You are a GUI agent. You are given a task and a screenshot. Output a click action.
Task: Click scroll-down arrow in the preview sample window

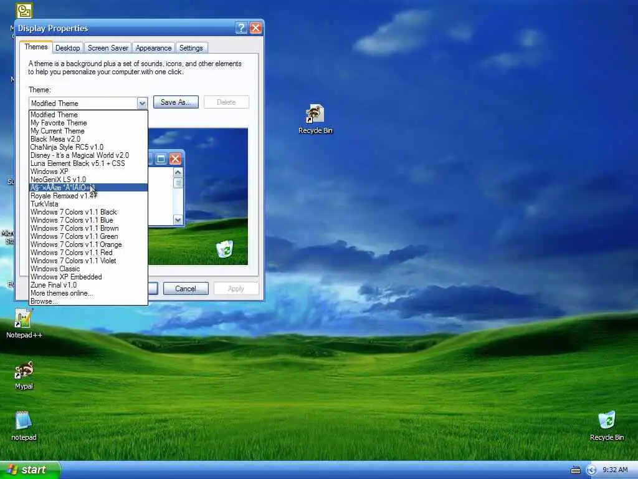click(178, 220)
